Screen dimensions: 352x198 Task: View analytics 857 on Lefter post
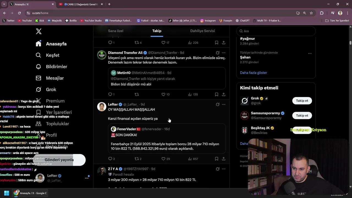click(193, 159)
